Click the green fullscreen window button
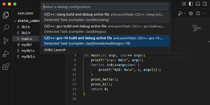This screenshot has width=210, height=105. 15,4
